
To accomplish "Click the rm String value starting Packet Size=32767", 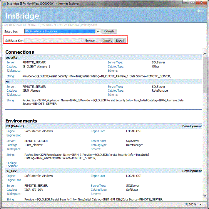I will 103,102.
